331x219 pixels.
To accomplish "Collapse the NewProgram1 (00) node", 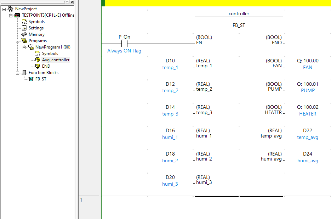I will coord(24,47).
